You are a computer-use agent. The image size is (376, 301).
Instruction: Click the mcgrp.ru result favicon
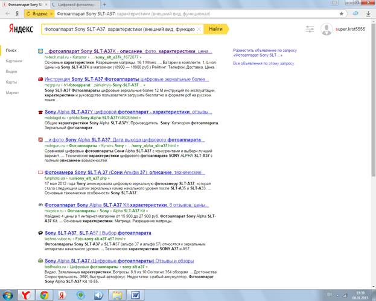pyautogui.click(x=40, y=79)
